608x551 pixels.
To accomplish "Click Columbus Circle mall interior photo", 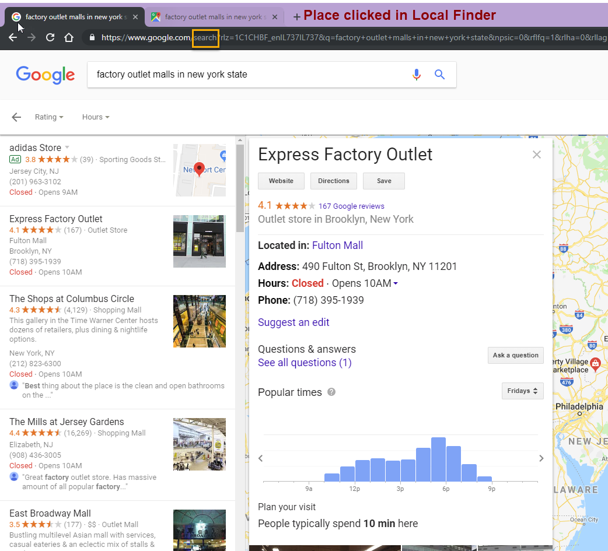I will 200,321.
